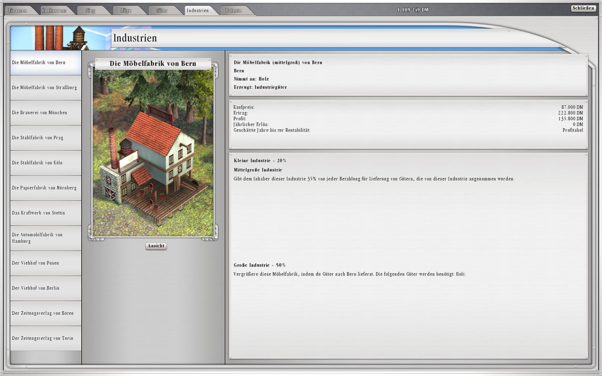Viewport: 602px width, 376px height.
Task: Open the Sieg tab
Action: coord(90,11)
